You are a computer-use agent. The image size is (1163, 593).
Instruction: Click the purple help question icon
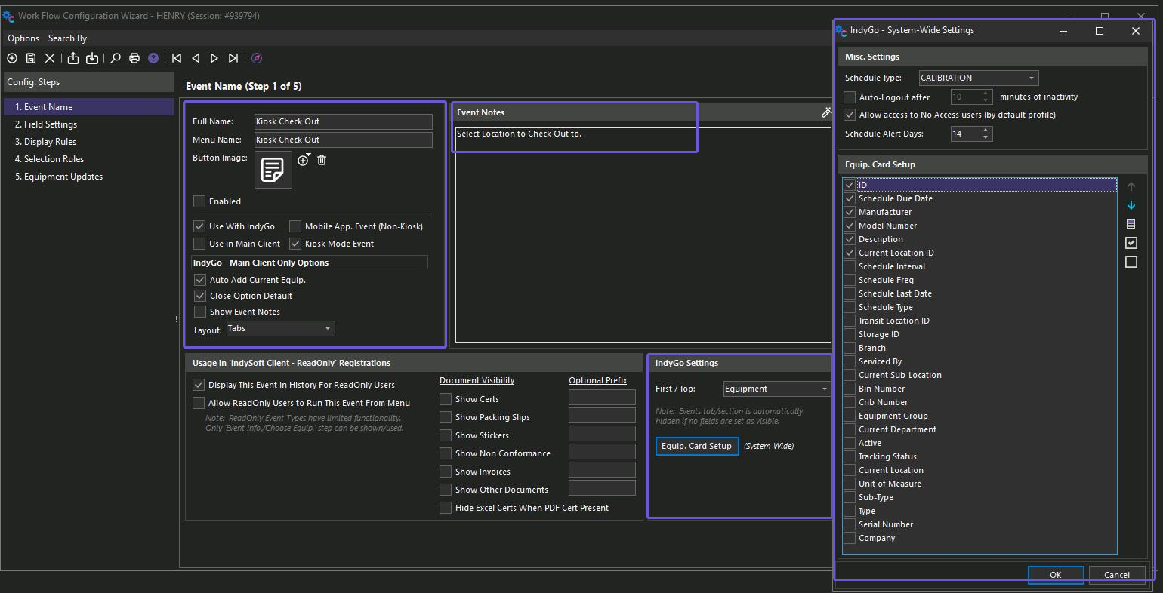click(153, 58)
